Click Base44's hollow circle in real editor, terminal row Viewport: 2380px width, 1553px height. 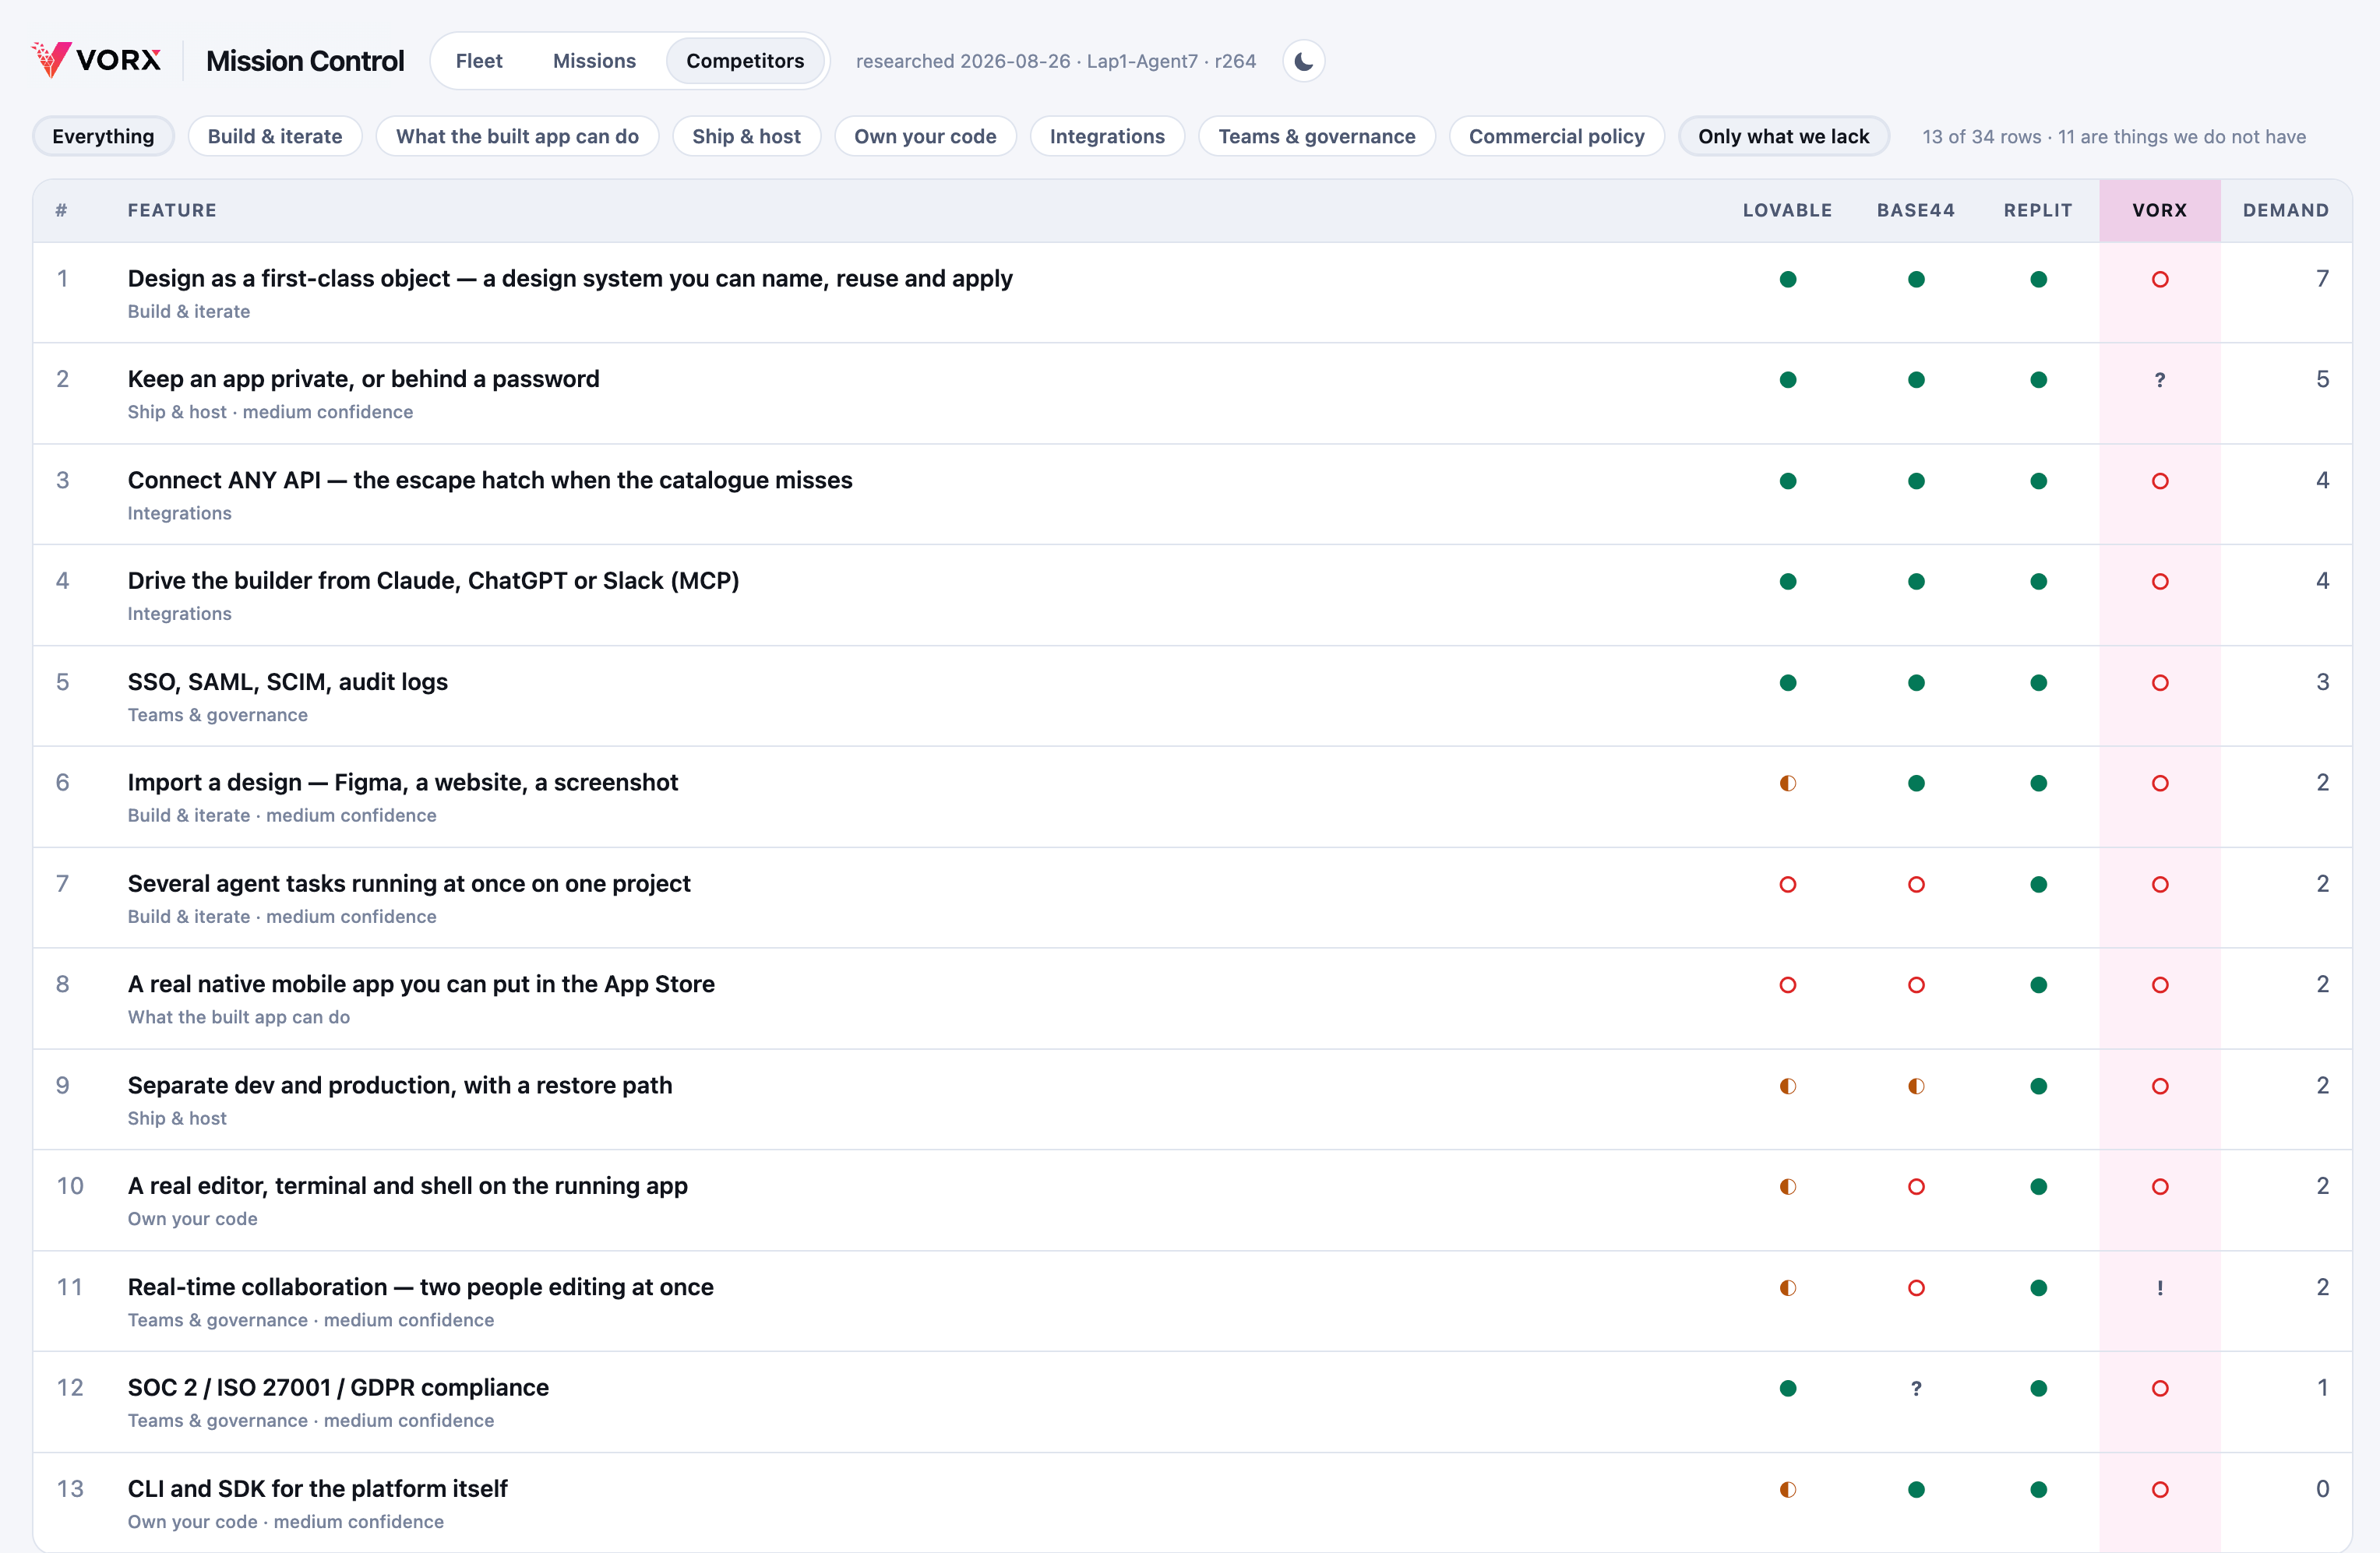point(1915,1187)
